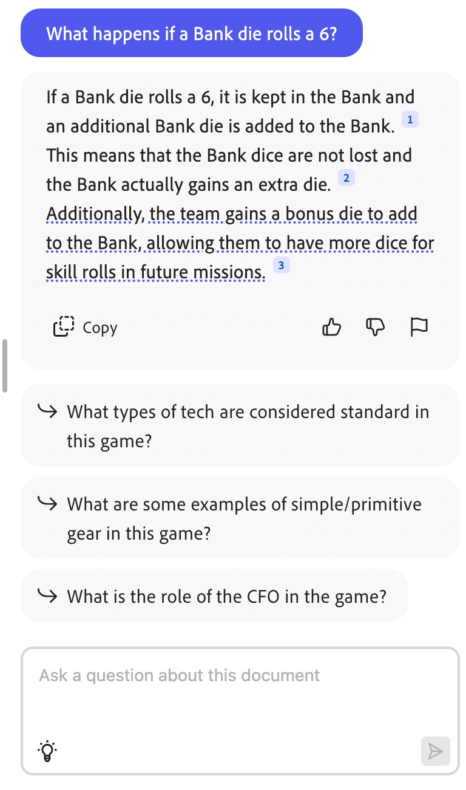Click the thumbs up icon
This screenshot has height=790, width=466.
(331, 327)
